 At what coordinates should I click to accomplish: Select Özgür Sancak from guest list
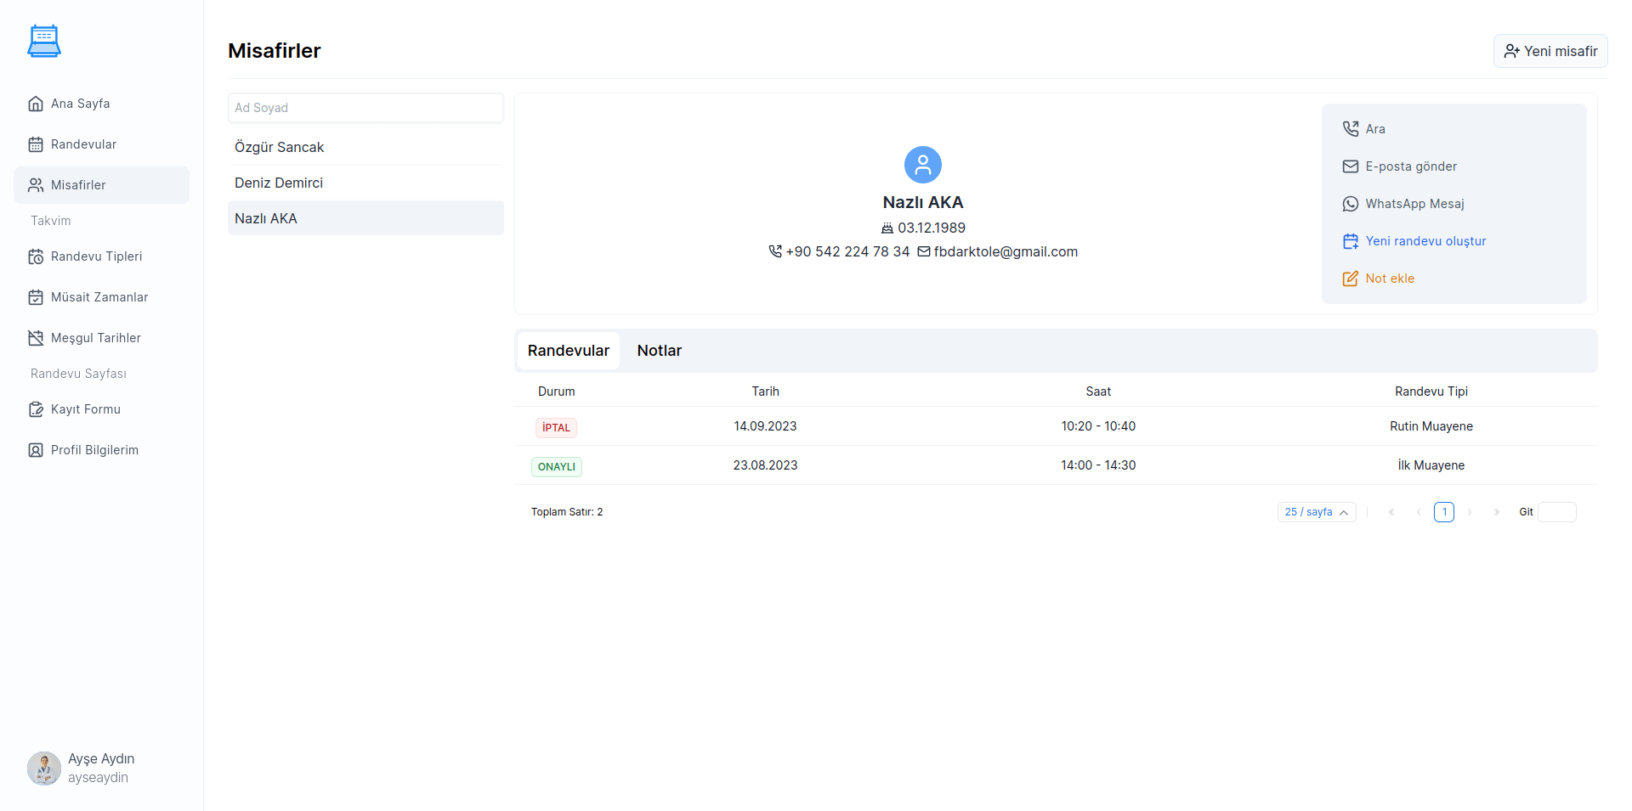[x=280, y=147]
